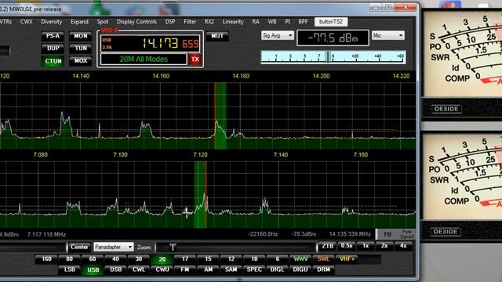Open the Mic TX meter dropdown
The width and height of the screenshot is (502, 282).
[x=388, y=35]
